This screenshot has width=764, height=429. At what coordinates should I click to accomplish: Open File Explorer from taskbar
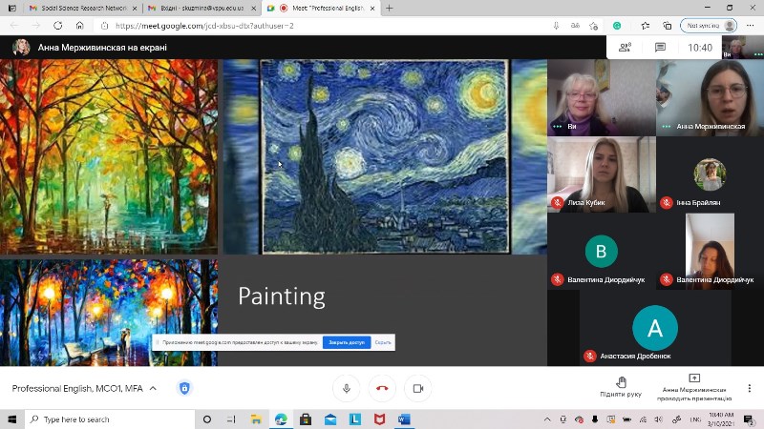pyautogui.click(x=256, y=419)
